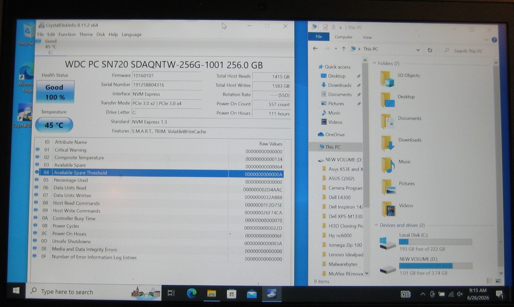Open the Function menu in CrystalDiskInfo
This screenshot has width=514, height=307.
[67, 34]
